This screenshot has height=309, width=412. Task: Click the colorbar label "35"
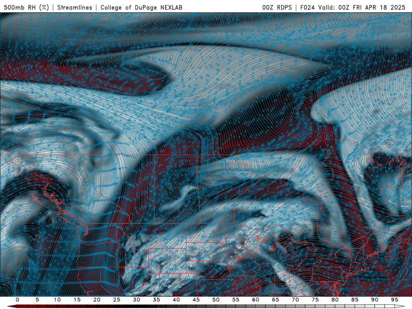(x=157, y=300)
